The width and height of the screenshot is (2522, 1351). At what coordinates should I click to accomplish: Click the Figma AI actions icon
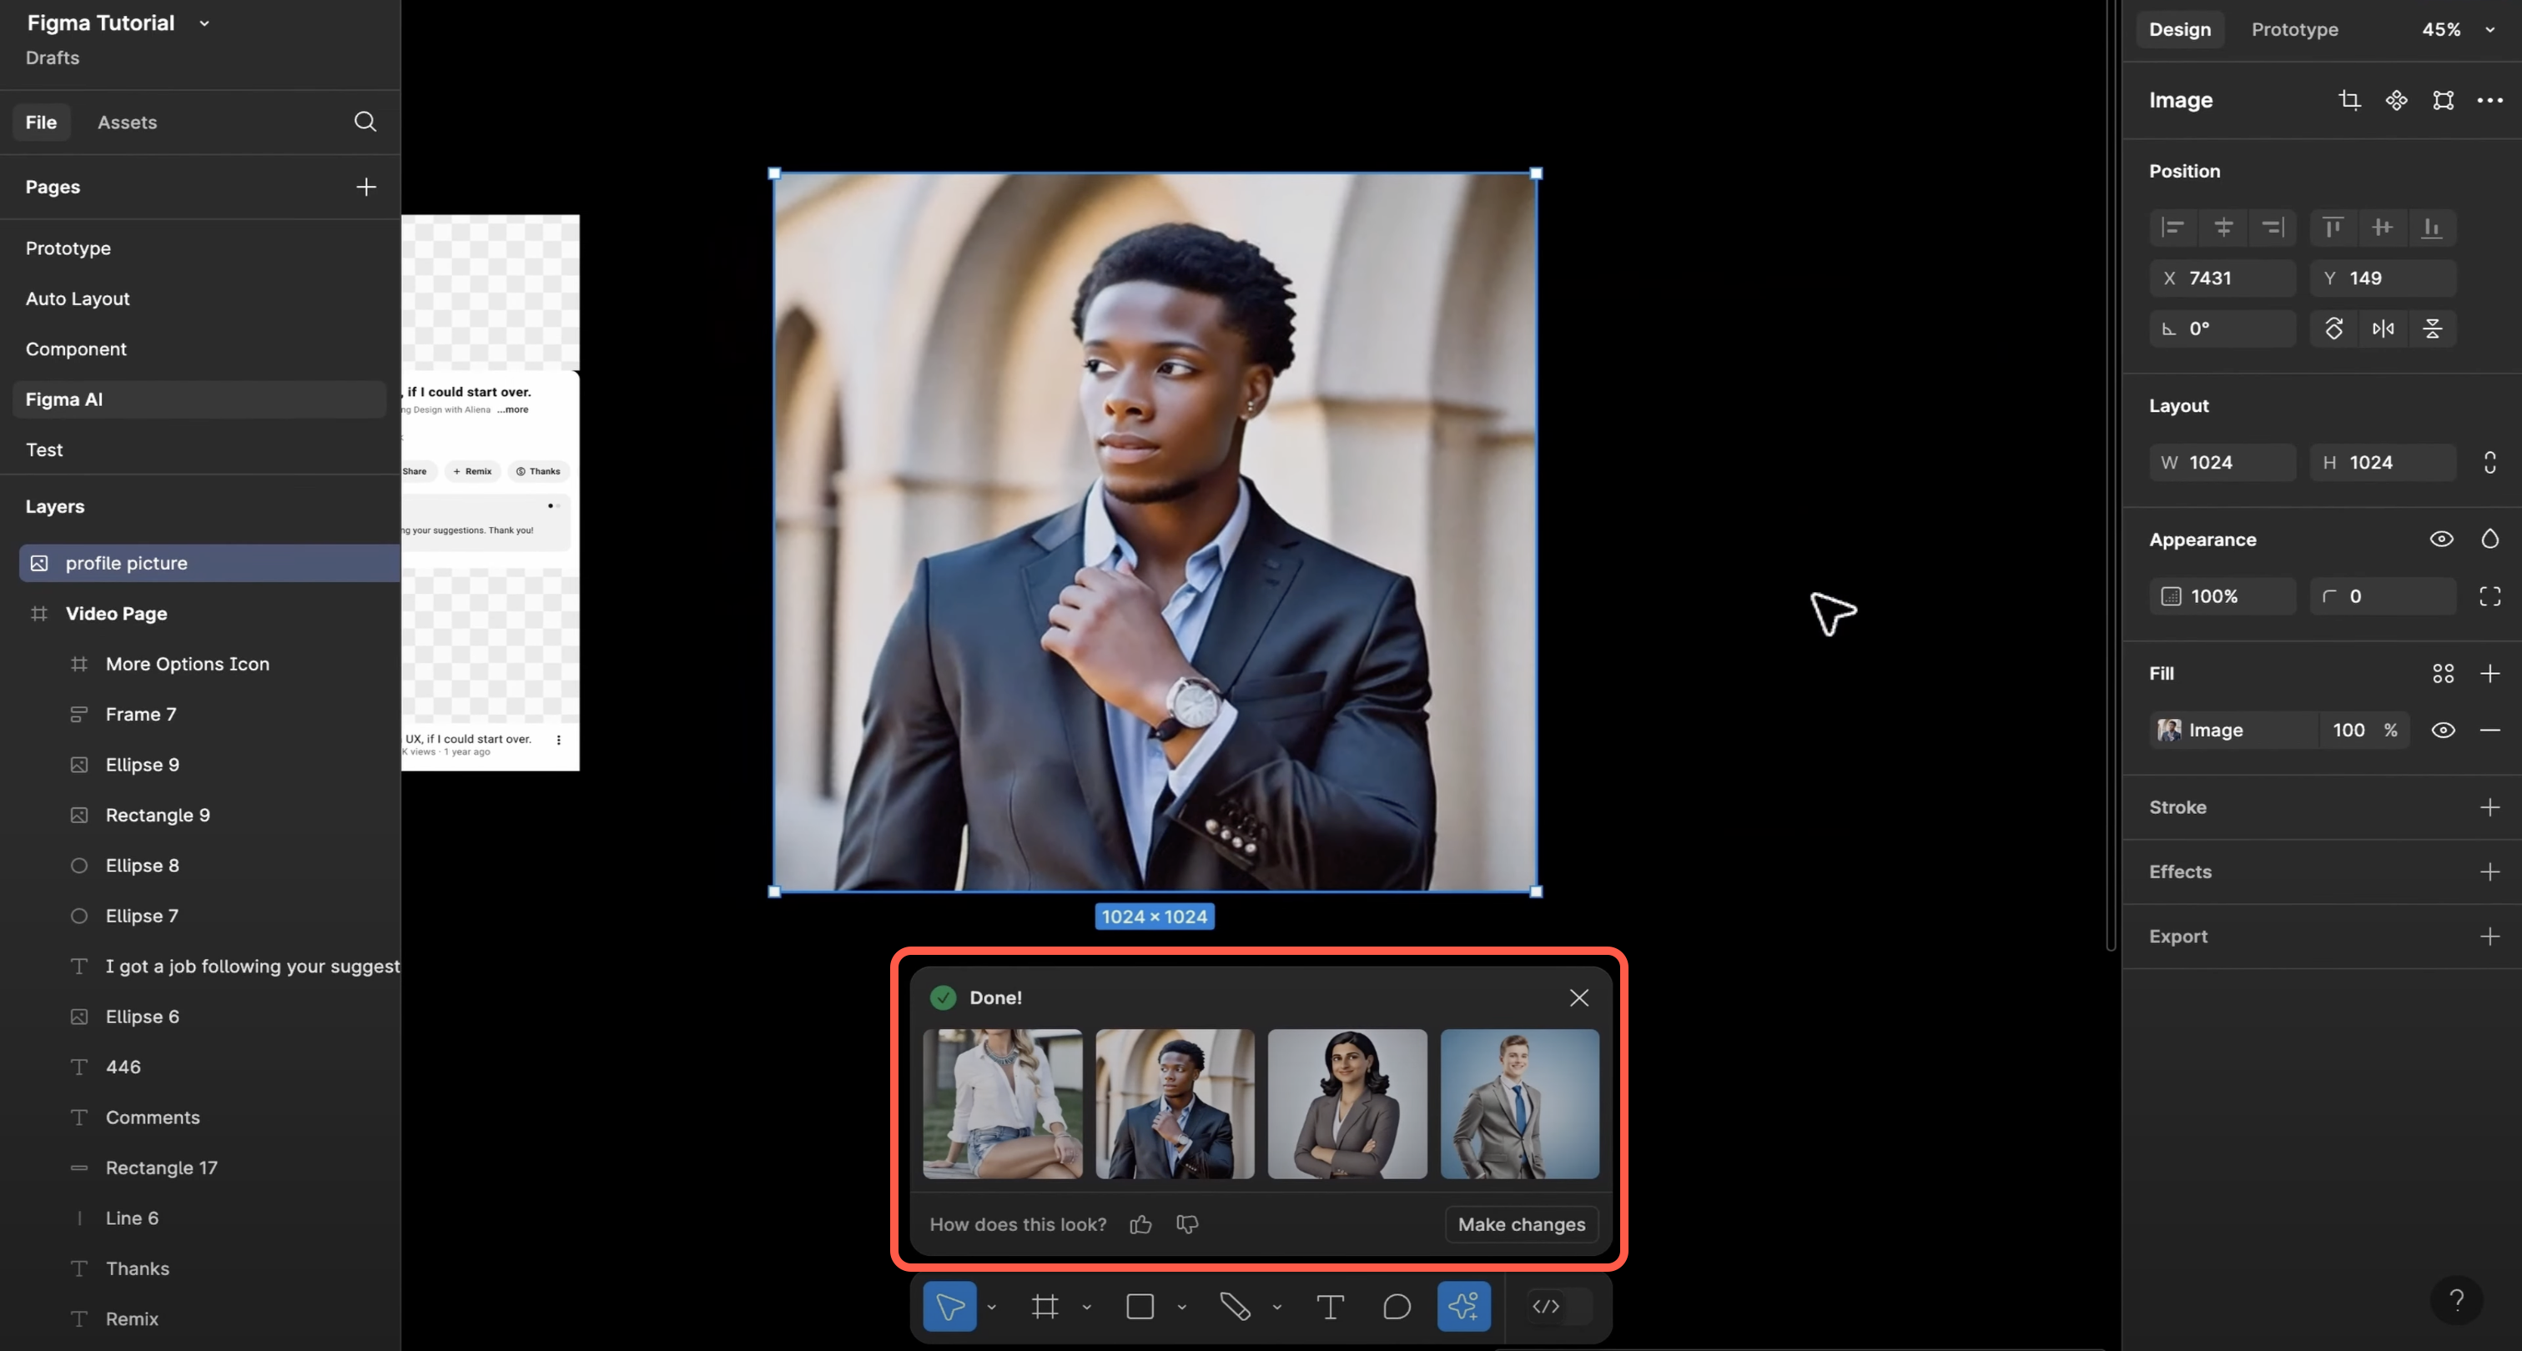pyautogui.click(x=1463, y=1306)
